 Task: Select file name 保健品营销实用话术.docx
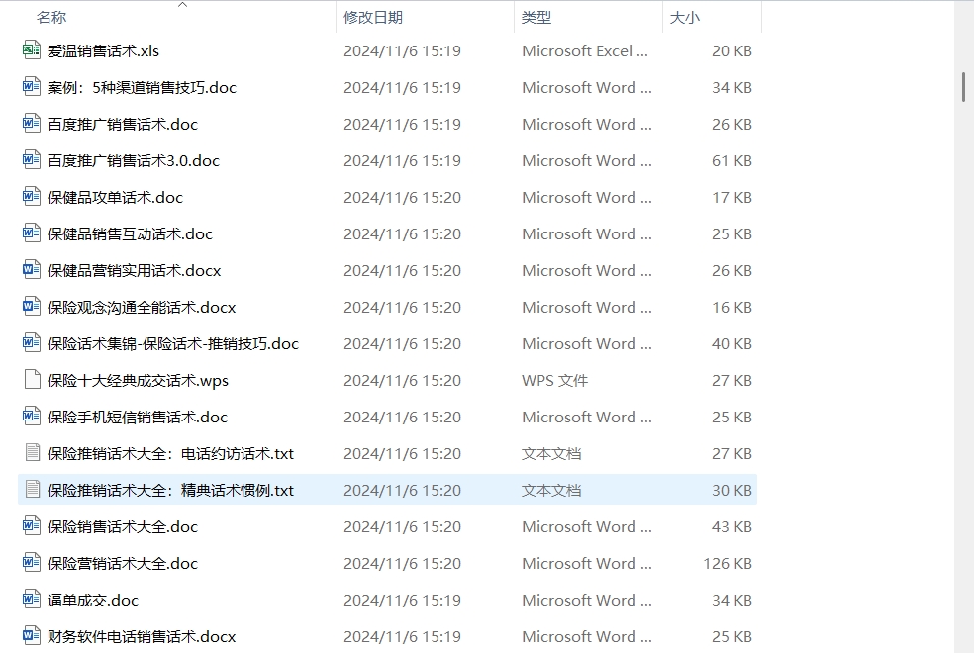(x=135, y=271)
